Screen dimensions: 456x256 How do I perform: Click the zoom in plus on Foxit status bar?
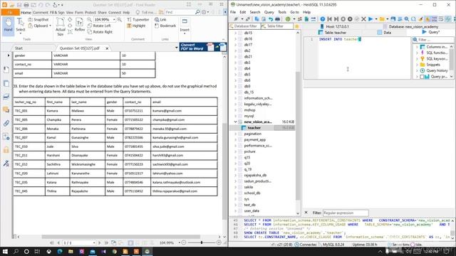coord(219,242)
